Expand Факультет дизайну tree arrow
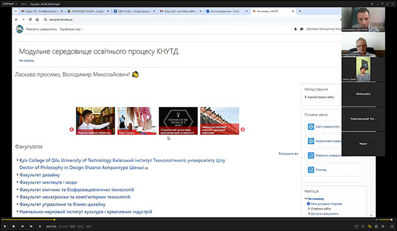397x231 pixels. point(18,175)
